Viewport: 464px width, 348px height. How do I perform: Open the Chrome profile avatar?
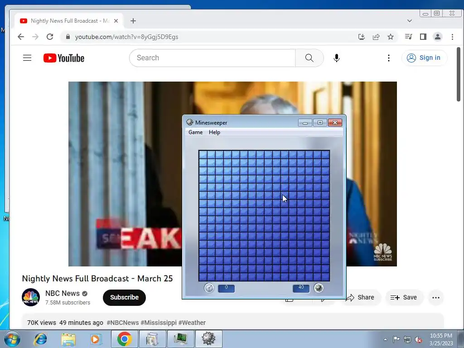click(438, 37)
